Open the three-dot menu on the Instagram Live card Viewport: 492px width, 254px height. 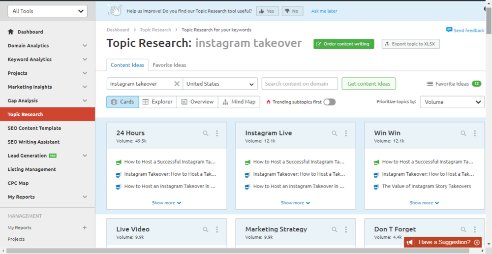[x=346, y=133]
